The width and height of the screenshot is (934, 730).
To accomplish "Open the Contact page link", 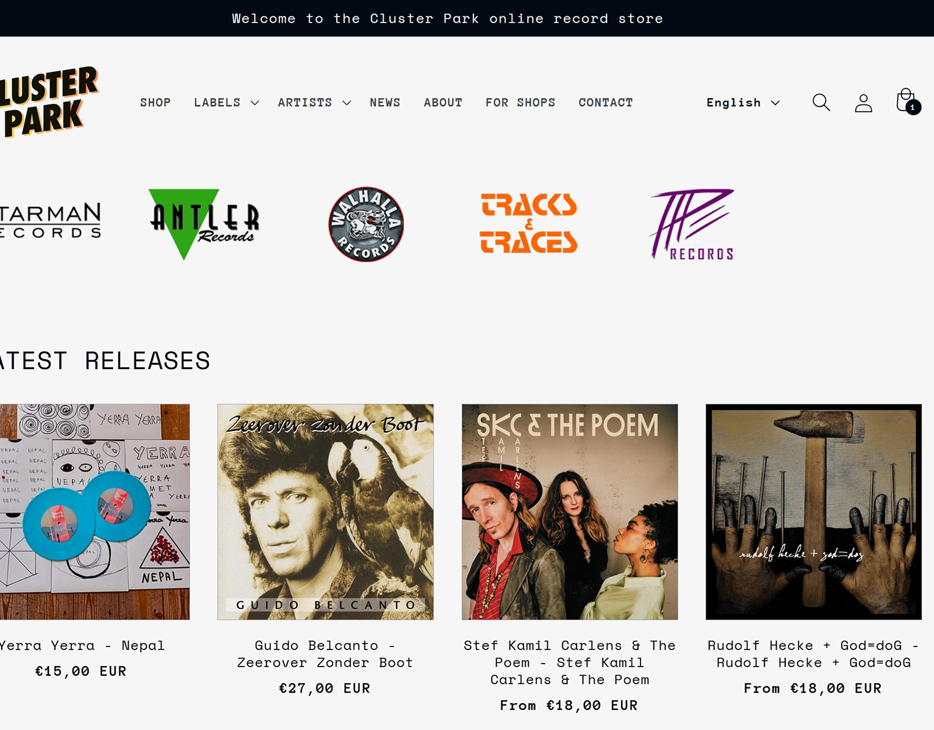I will [606, 102].
